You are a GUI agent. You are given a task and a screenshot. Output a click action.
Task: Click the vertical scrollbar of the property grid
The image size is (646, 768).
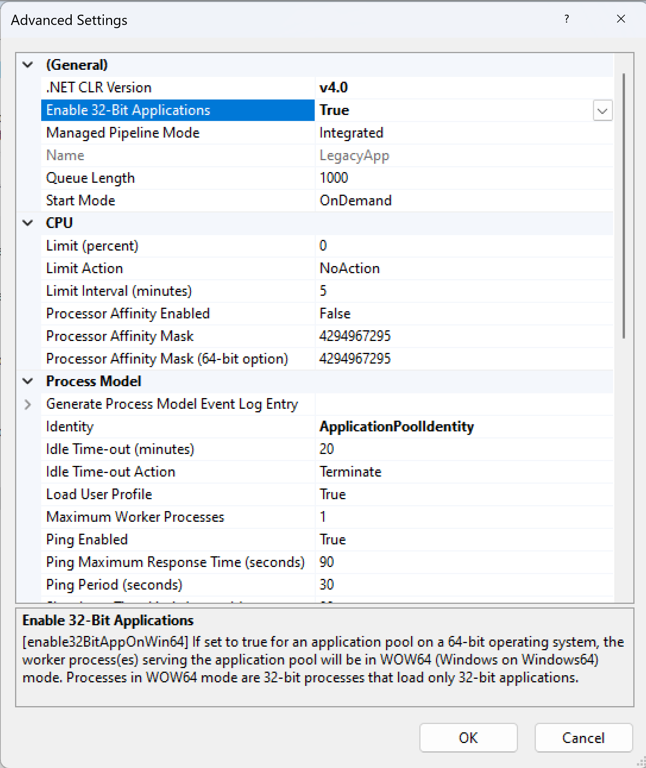(624, 206)
